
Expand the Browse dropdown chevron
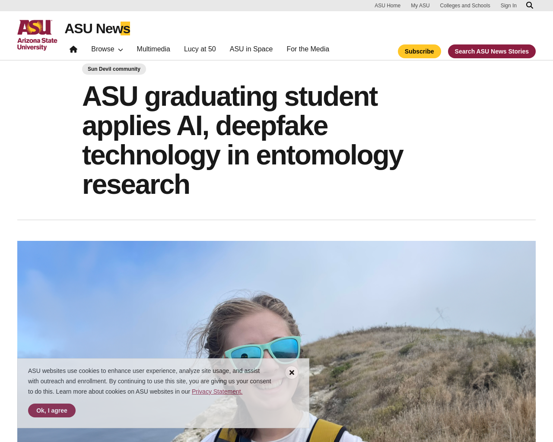(121, 50)
